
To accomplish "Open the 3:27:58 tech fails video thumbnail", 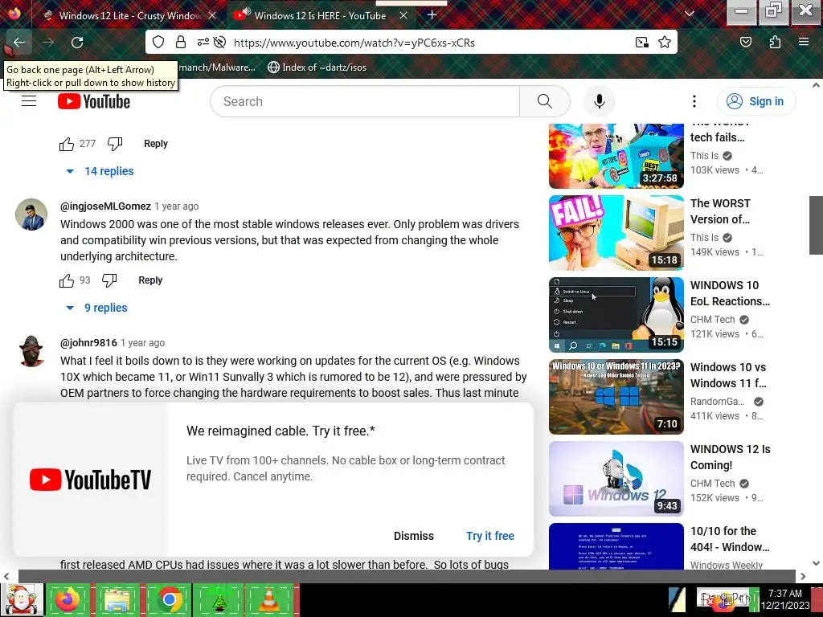I will tap(616, 156).
